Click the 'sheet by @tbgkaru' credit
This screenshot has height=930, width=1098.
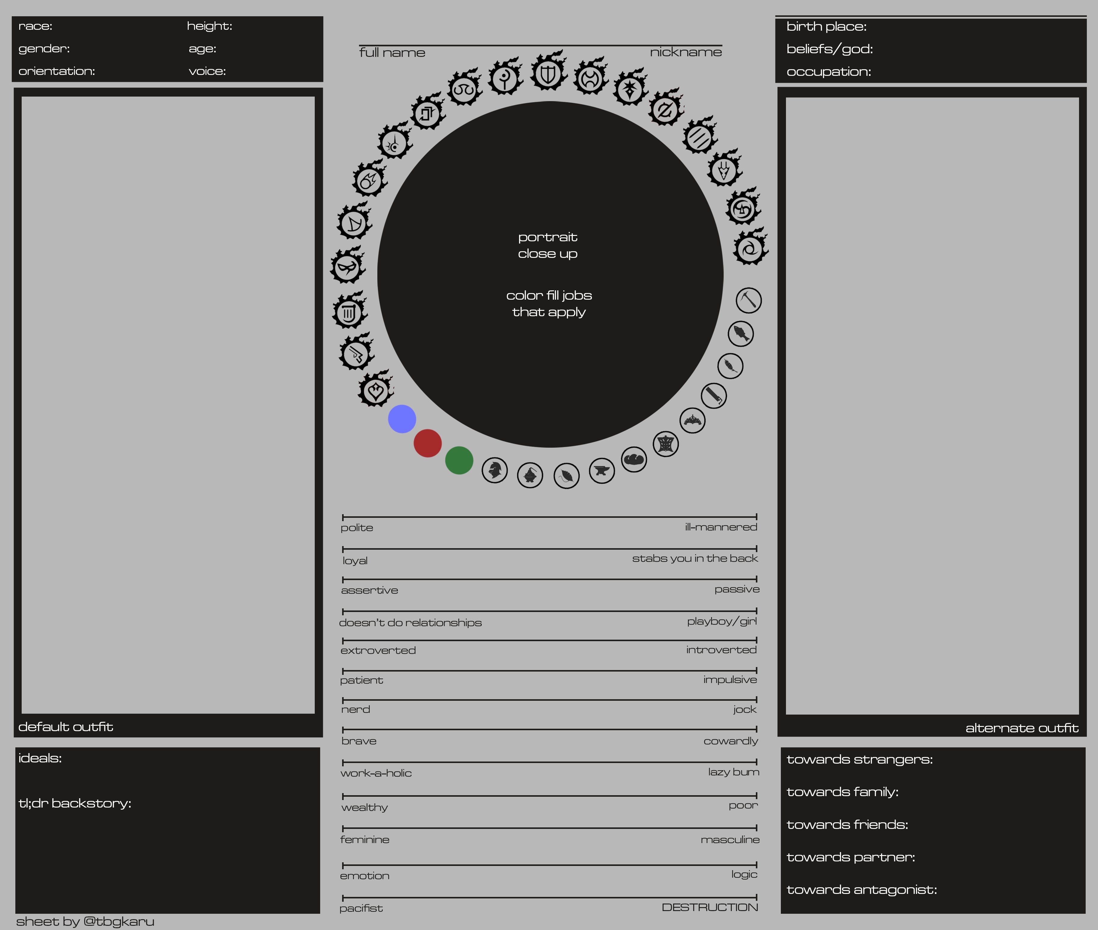85,922
